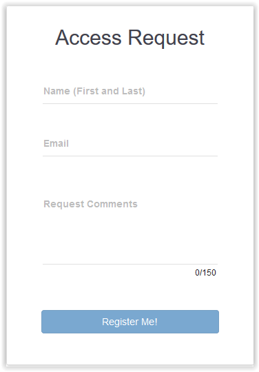Click the word "Request" in the title
The image size is (259, 372).
click(x=166, y=39)
